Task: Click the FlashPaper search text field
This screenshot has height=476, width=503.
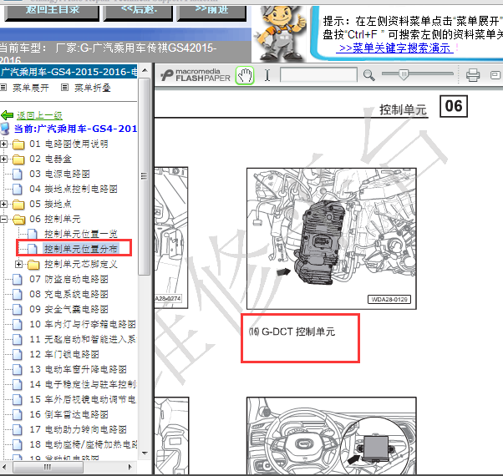Action: pyautogui.click(x=318, y=74)
